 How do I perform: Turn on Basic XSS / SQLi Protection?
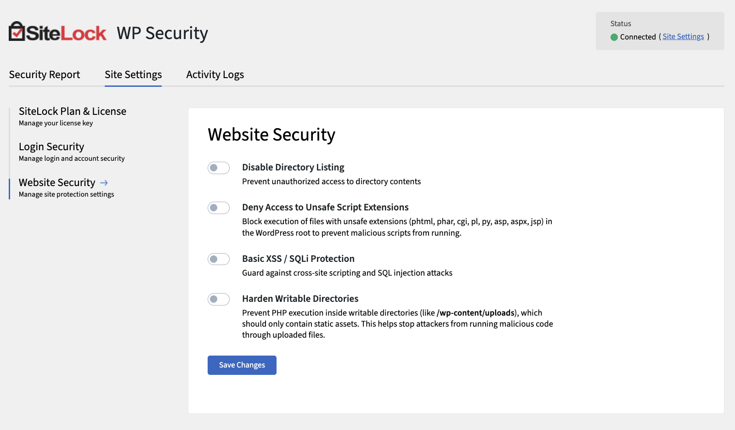click(x=219, y=260)
